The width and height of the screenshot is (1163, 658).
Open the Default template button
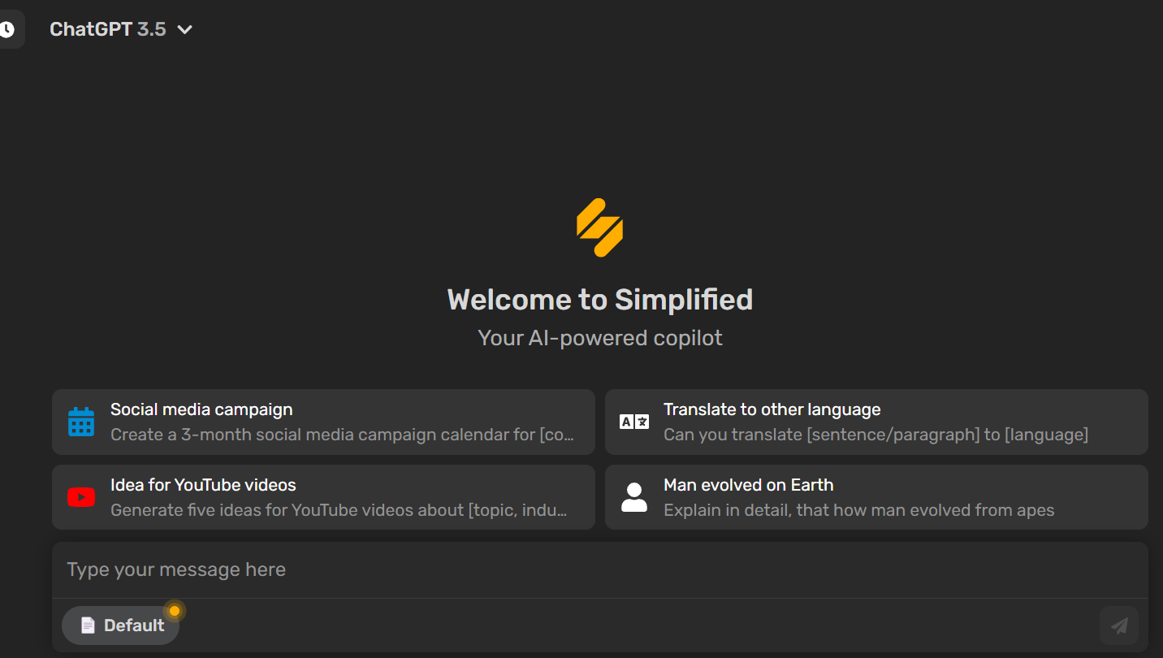[121, 626]
